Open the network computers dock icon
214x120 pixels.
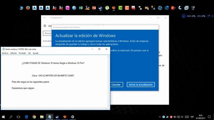click(140, 8)
